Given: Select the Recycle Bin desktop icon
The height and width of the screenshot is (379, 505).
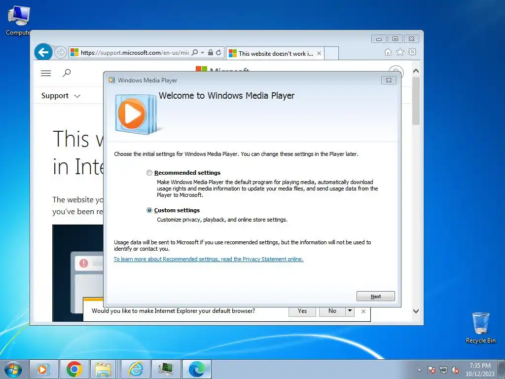Looking at the screenshot, I should click(x=480, y=328).
